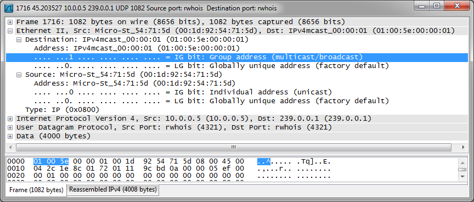Select the Type: IP (0x0800) line

[62, 109]
